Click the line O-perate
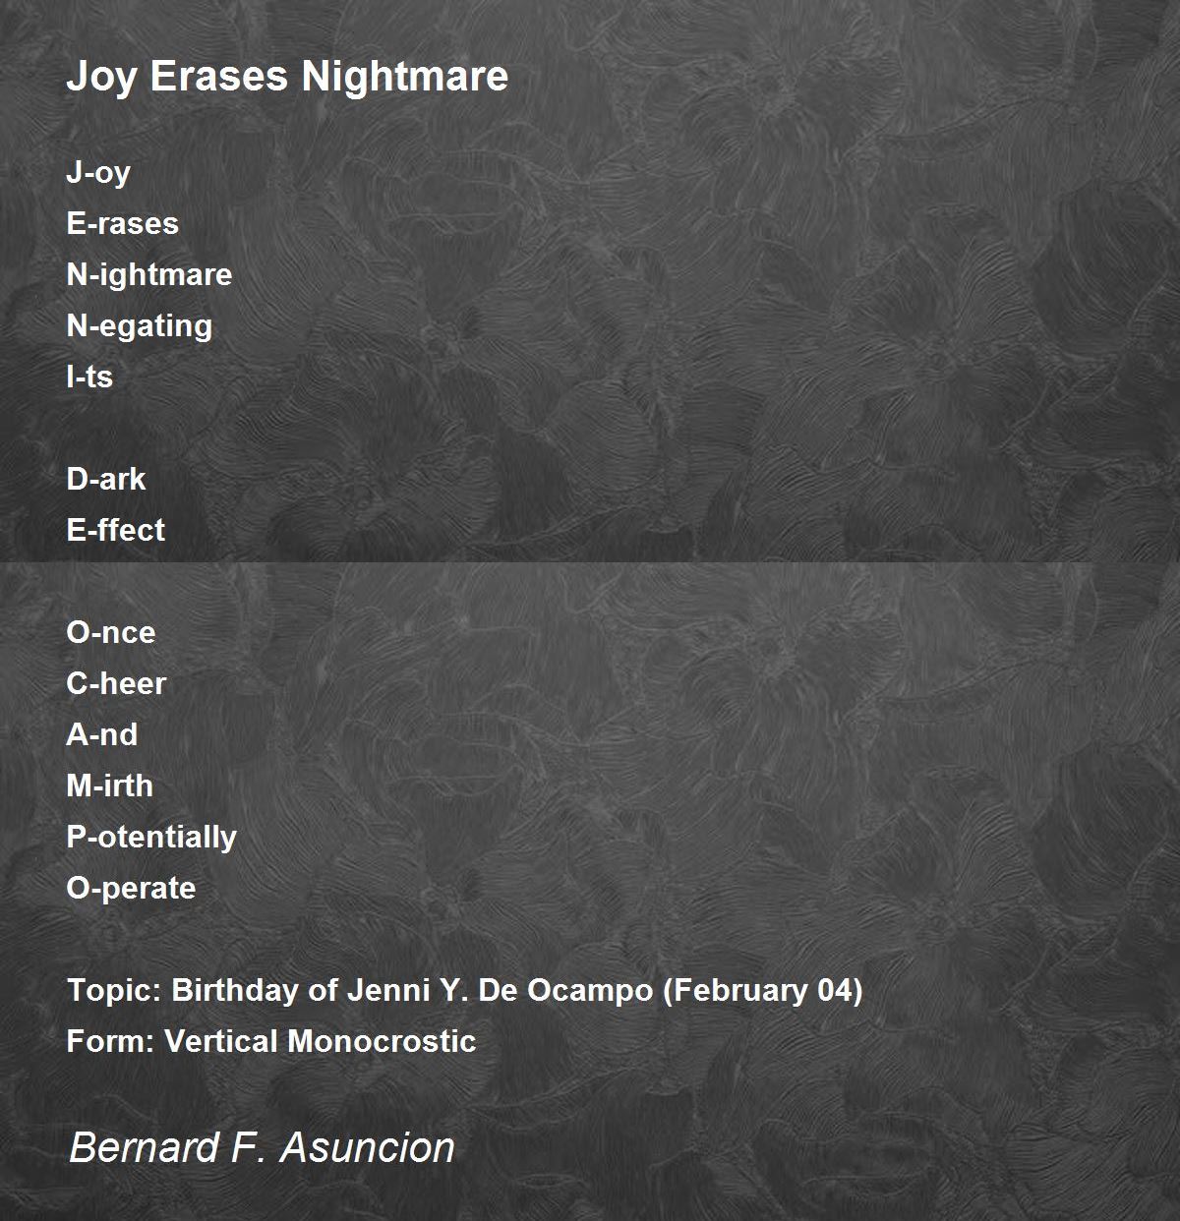The image size is (1180, 1221). (131, 889)
